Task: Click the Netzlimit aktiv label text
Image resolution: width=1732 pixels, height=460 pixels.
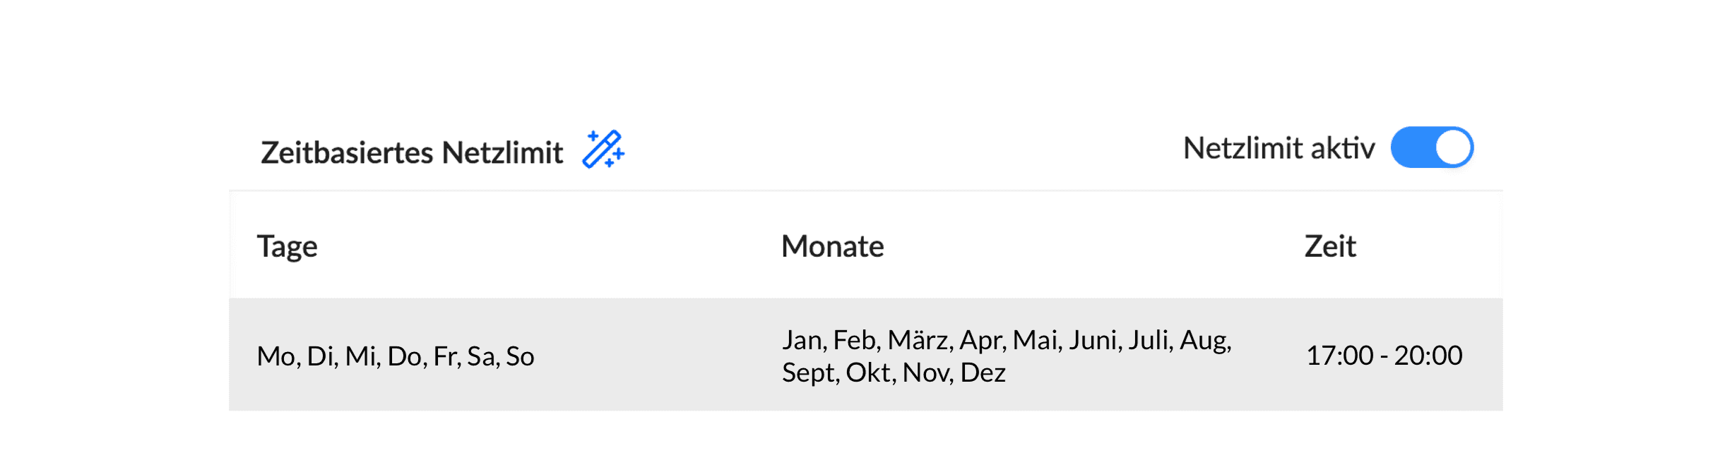Action: click(x=1279, y=149)
